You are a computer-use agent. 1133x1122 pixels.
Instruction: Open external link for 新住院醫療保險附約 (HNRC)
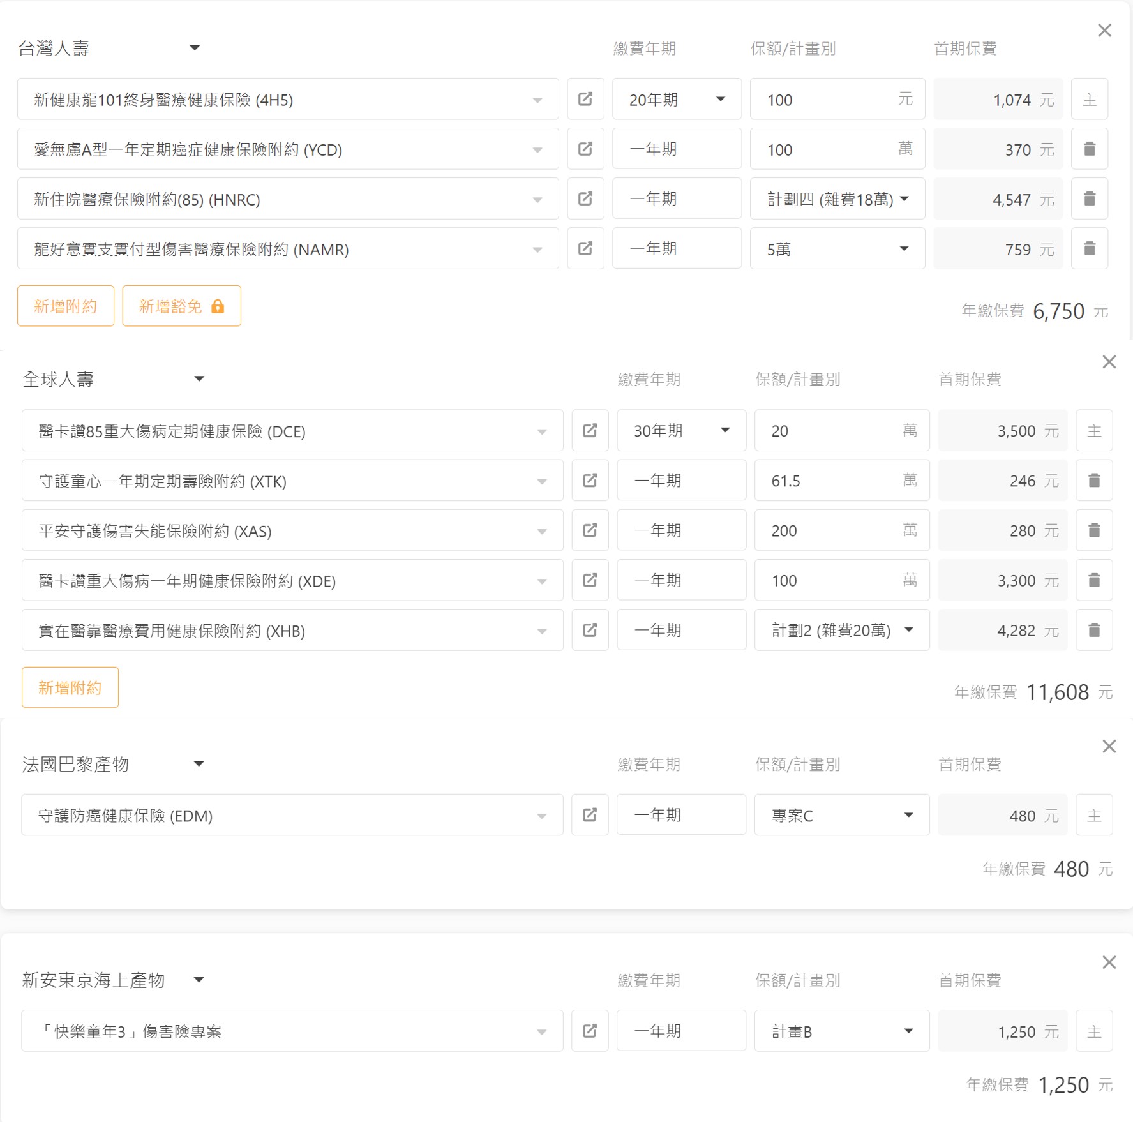click(x=585, y=198)
